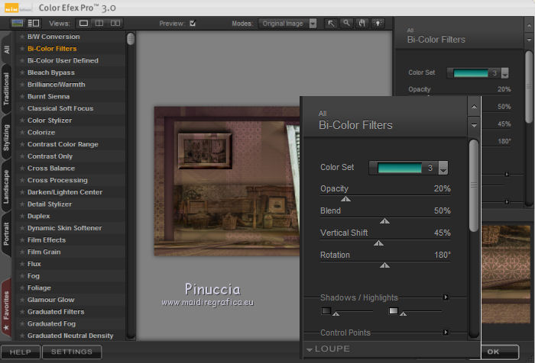Toggle the Preview checkbox
The height and width of the screenshot is (363, 535).
pos(193,23)
